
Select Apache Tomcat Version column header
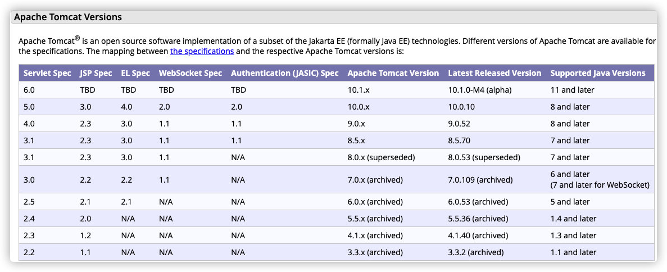coord(393,73)
